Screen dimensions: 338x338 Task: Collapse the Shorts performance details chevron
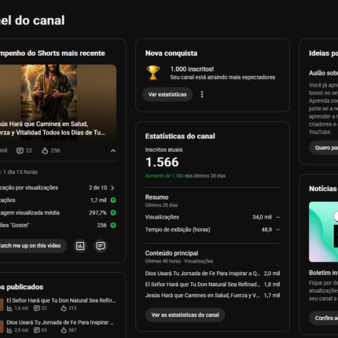click(113, 151)
